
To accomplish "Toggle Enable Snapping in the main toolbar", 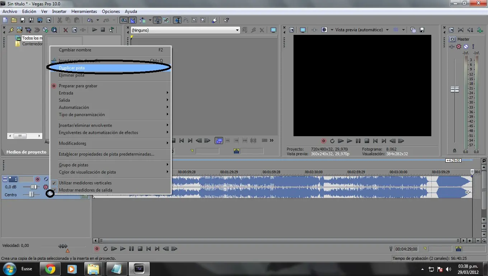I will point(124,20).
